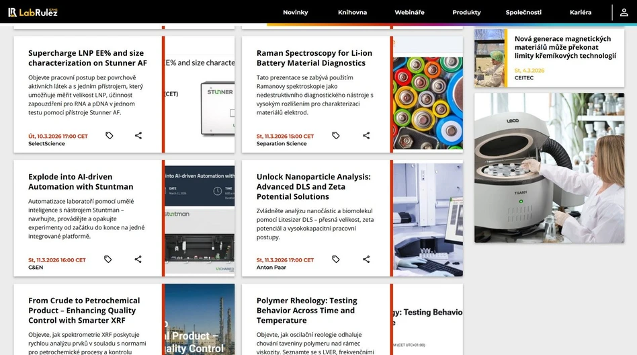Click tag icon on Stuntman automation card

pyautogui.click(x=108, y=260)
